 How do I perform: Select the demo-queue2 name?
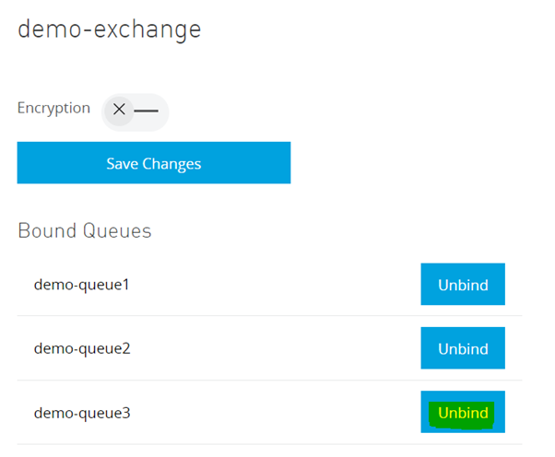(82, 349)
